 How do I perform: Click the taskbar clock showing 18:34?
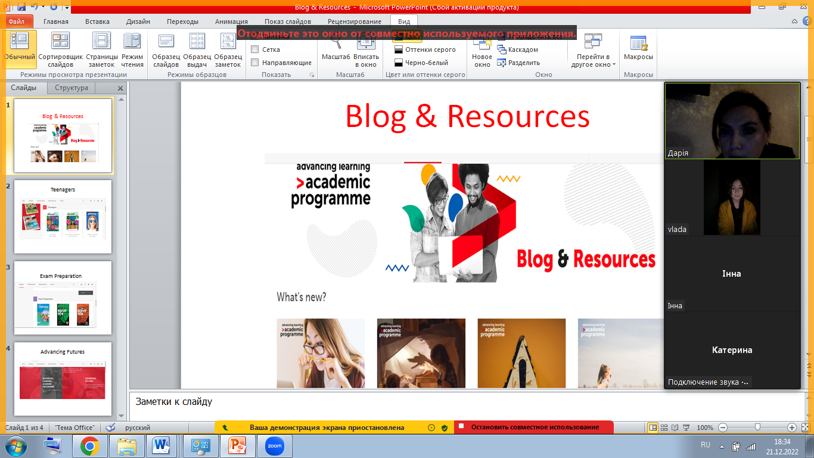coord(781,445)
